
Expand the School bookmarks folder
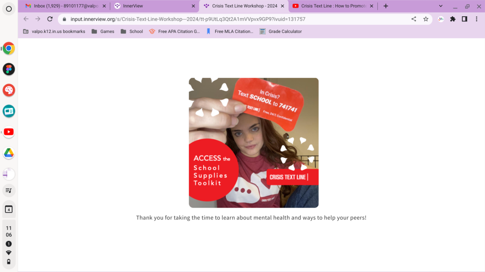click(x=131, y=31)
